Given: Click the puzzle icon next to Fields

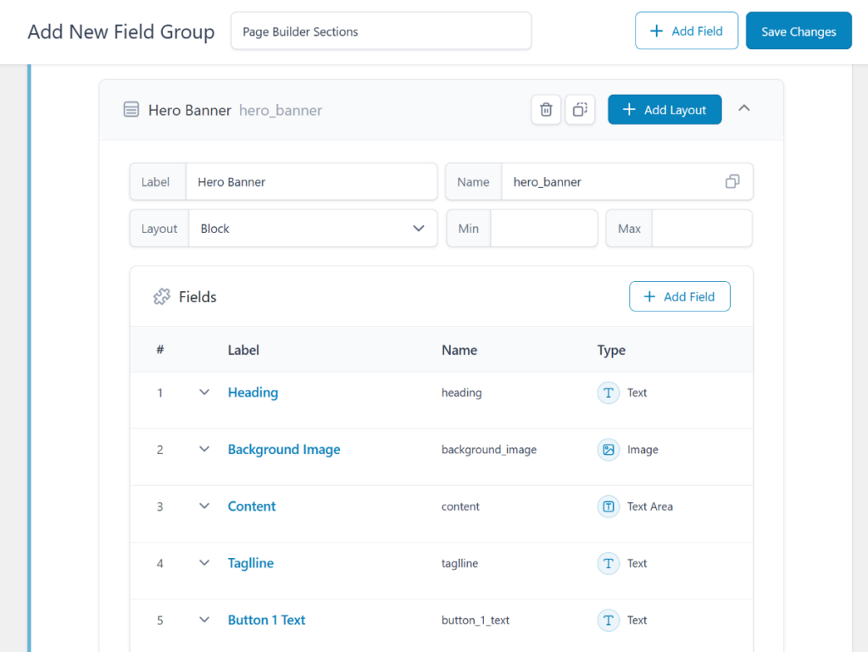Looking at the screenshot, I should click(x=162, y=296).
